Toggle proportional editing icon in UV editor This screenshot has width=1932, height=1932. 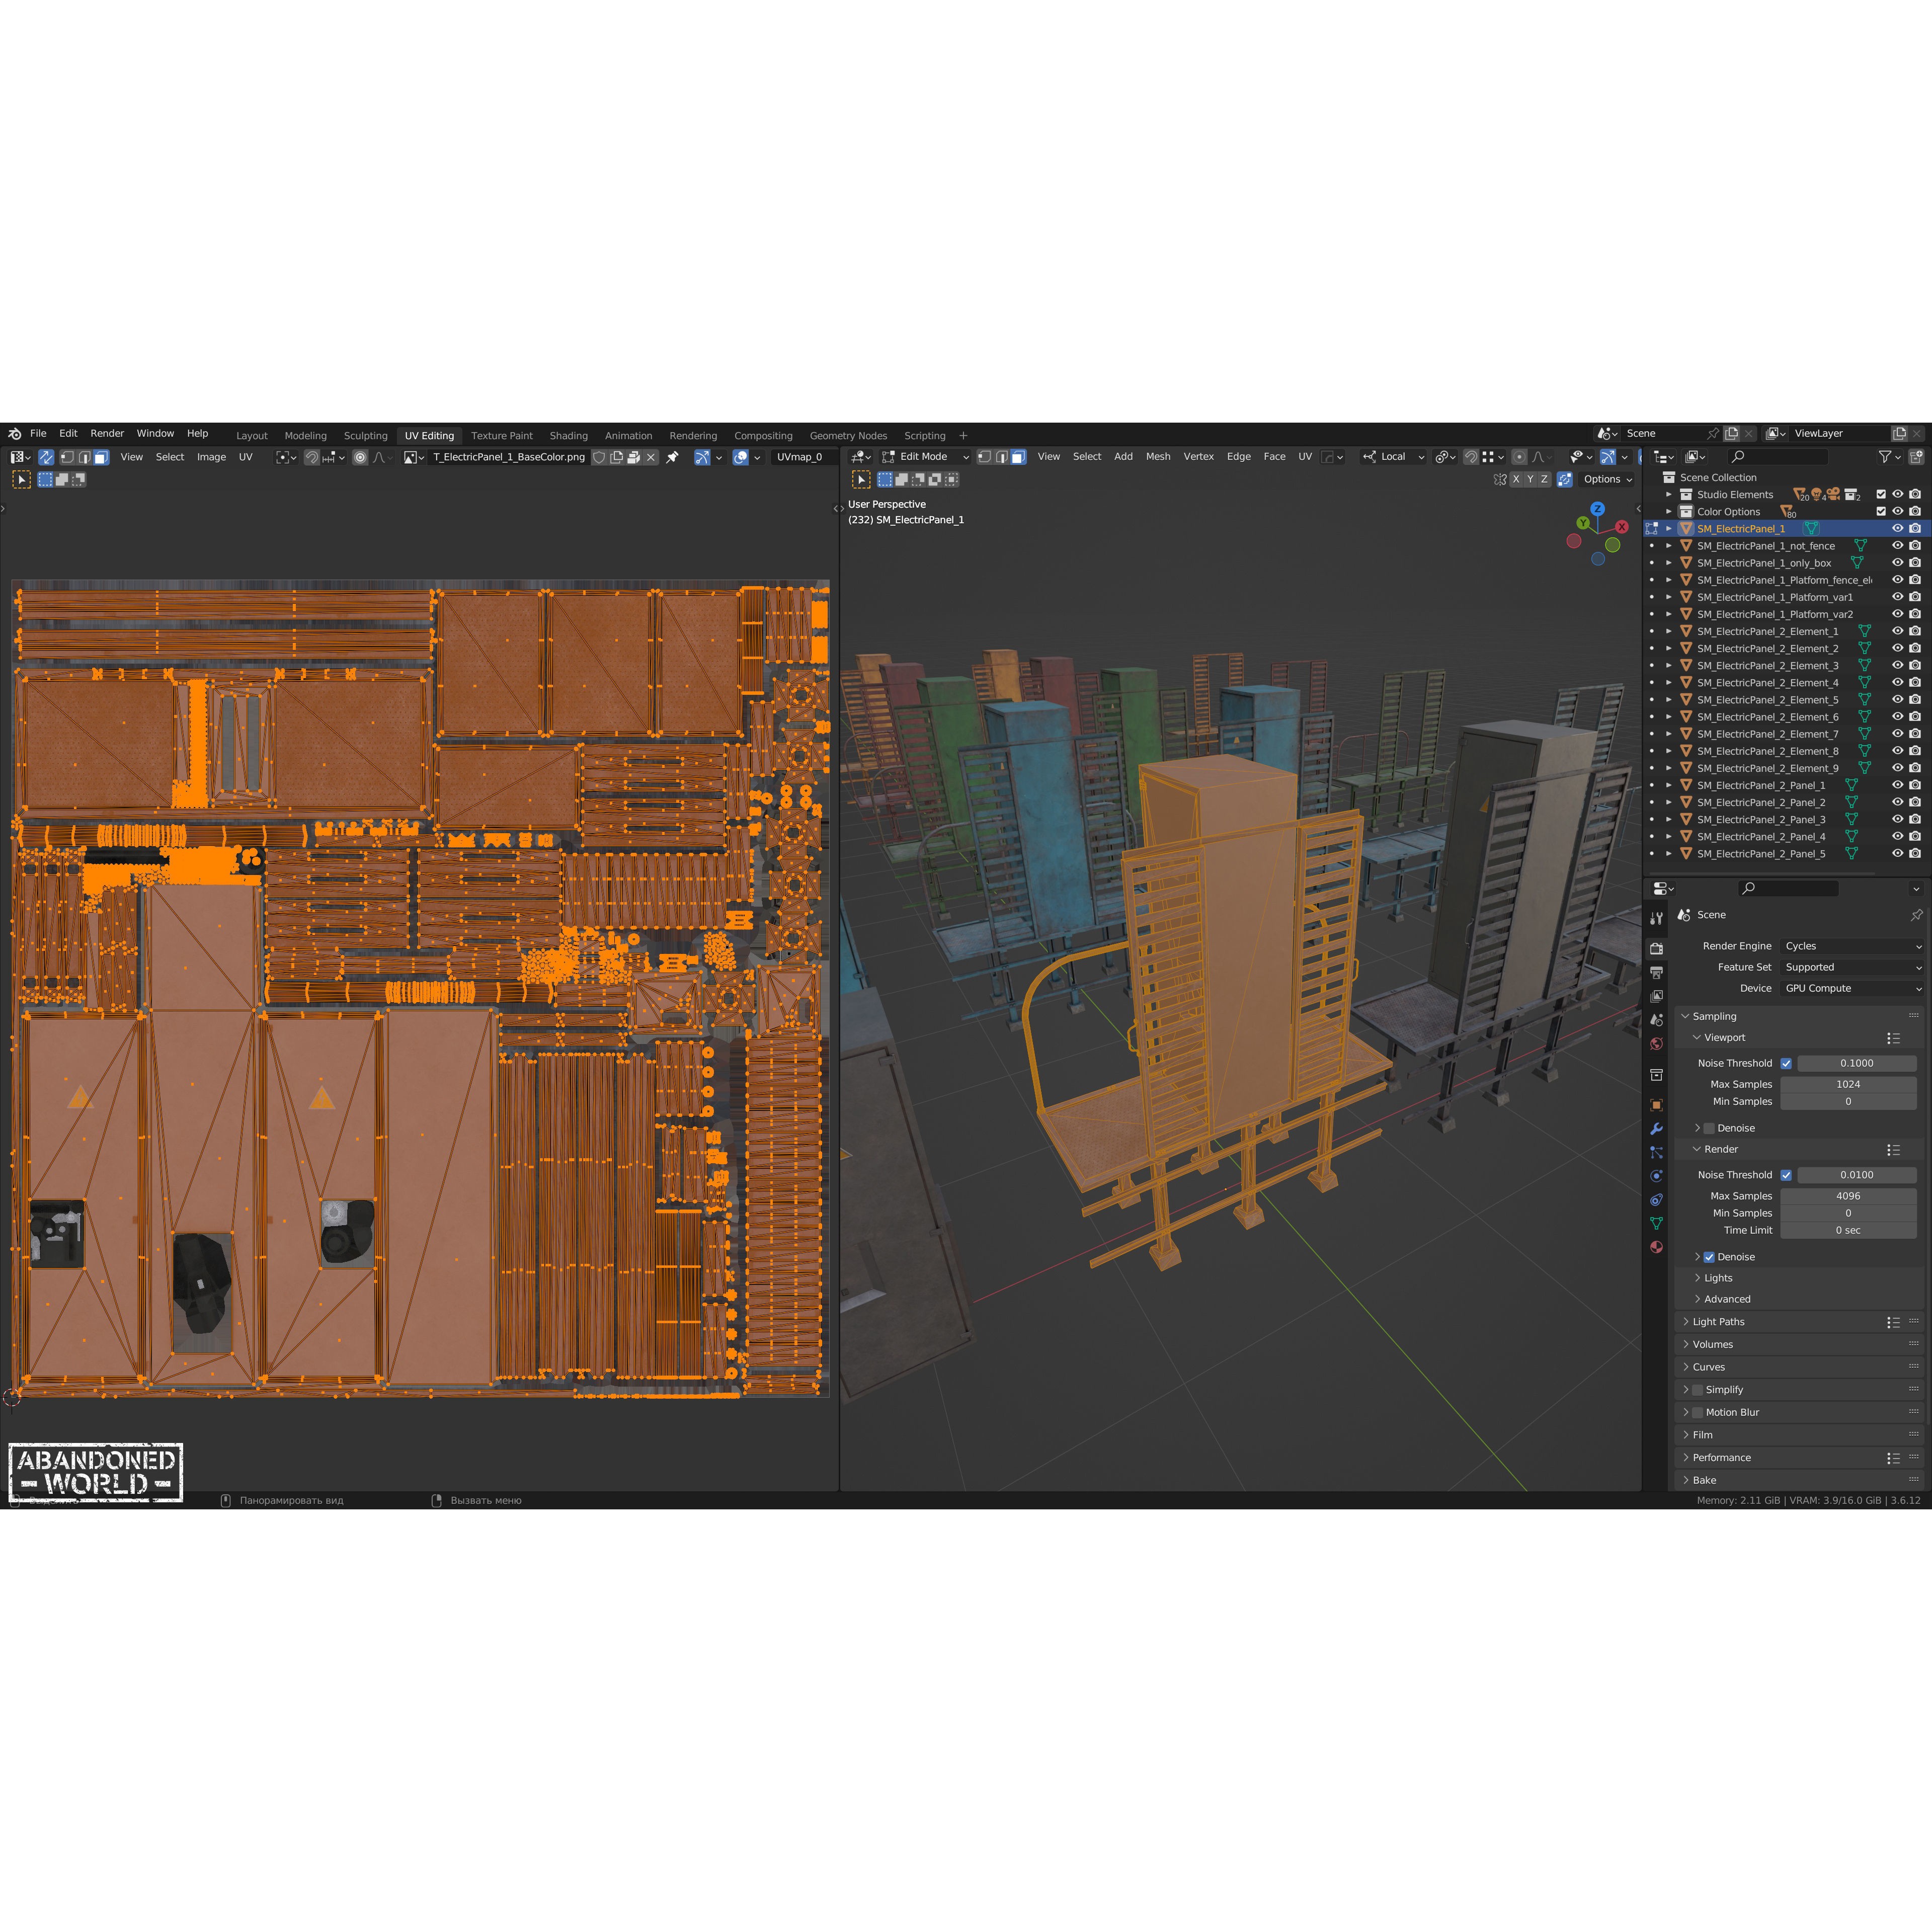pos(360,457)
